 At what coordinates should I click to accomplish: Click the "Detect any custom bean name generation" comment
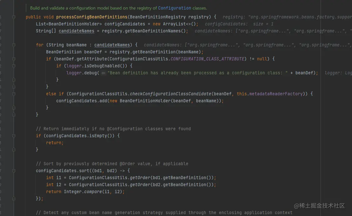coord(164,213)
